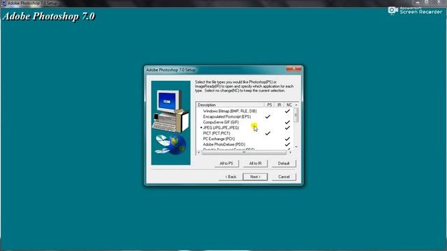Click the setup window icon in title bar

point(3,3)
